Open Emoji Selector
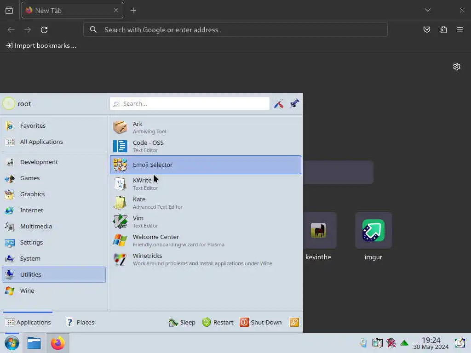Image resolution: width=471 pixels, height=353 pixels. (206, 165)
